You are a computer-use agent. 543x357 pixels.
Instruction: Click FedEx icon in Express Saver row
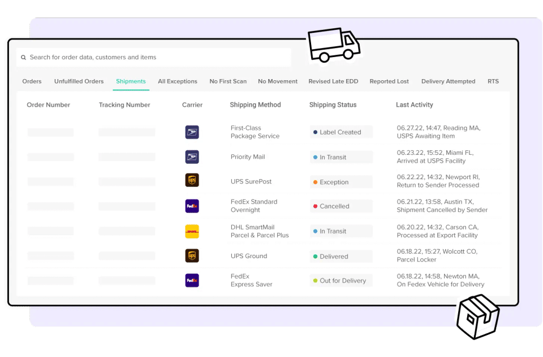pyautogui.click(x=192, y=281)
